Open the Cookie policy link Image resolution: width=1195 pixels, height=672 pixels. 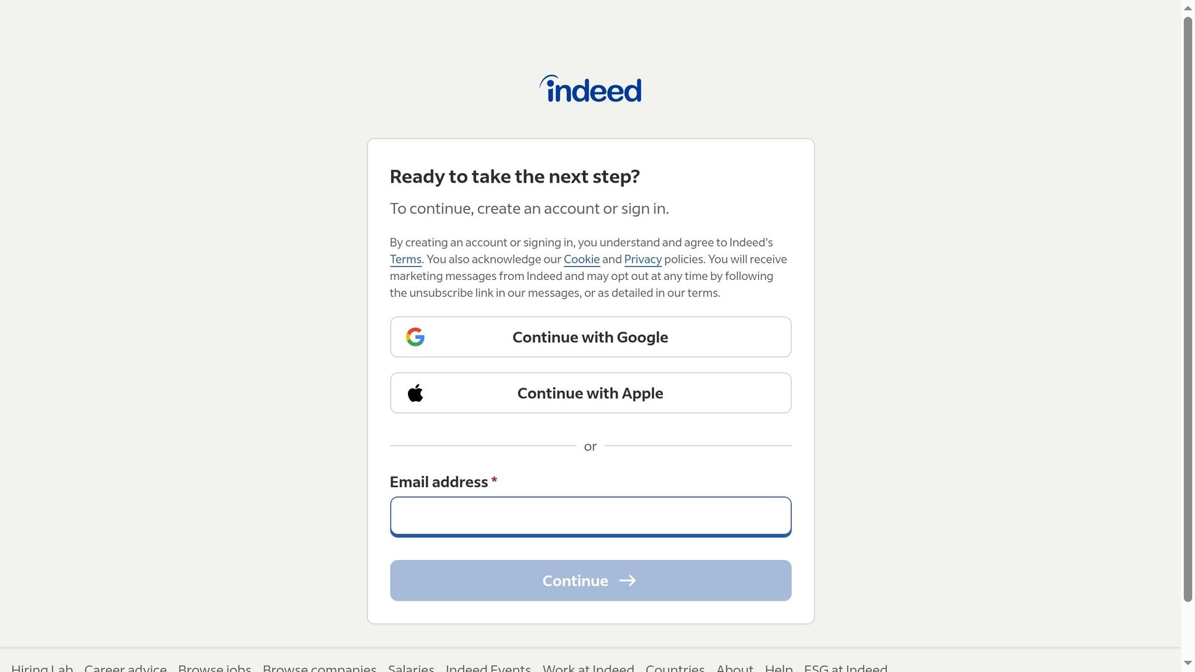pyautogui.click(x=581, y=260)
